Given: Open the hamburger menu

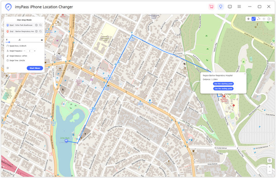Looking at the screenshot, I should [239, 6].
